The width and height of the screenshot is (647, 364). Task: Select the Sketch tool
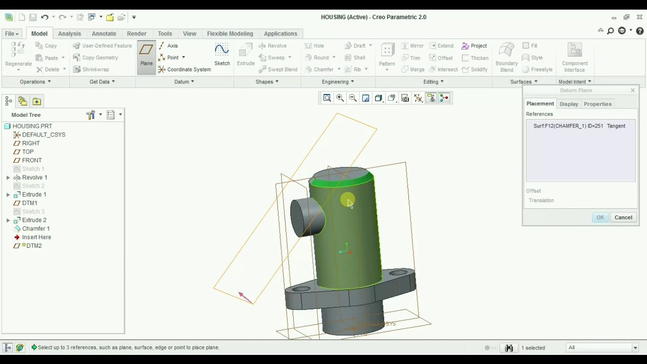point(222,55)
